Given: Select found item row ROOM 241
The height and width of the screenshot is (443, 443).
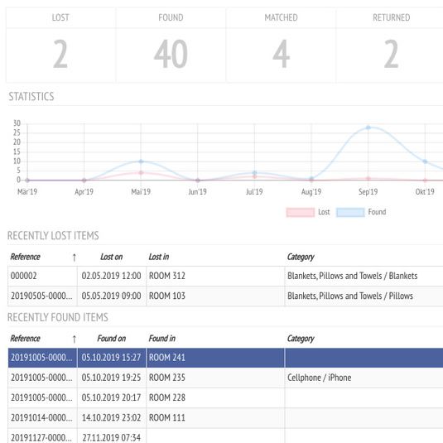Looking at the screenshot, I should (x=225, y=358).
